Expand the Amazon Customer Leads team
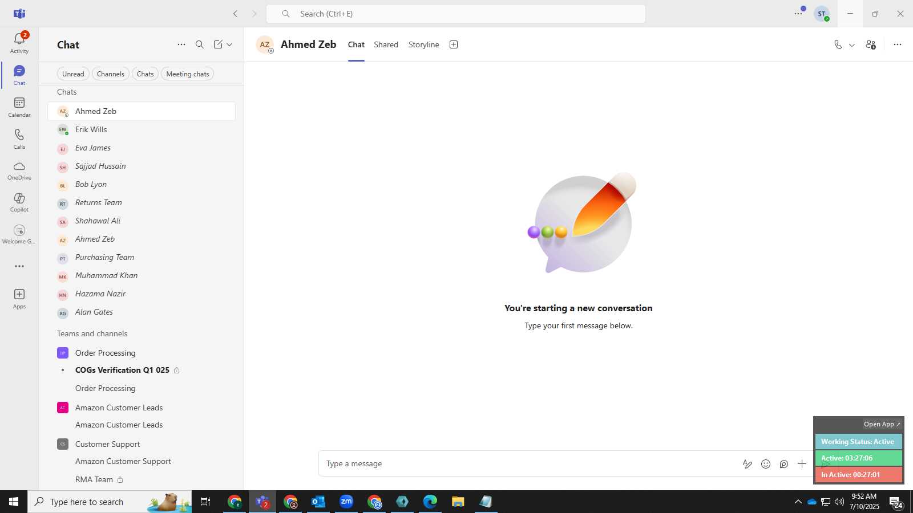Image resolution: width=913 pixels, height=513 pixels. [142, 408]
